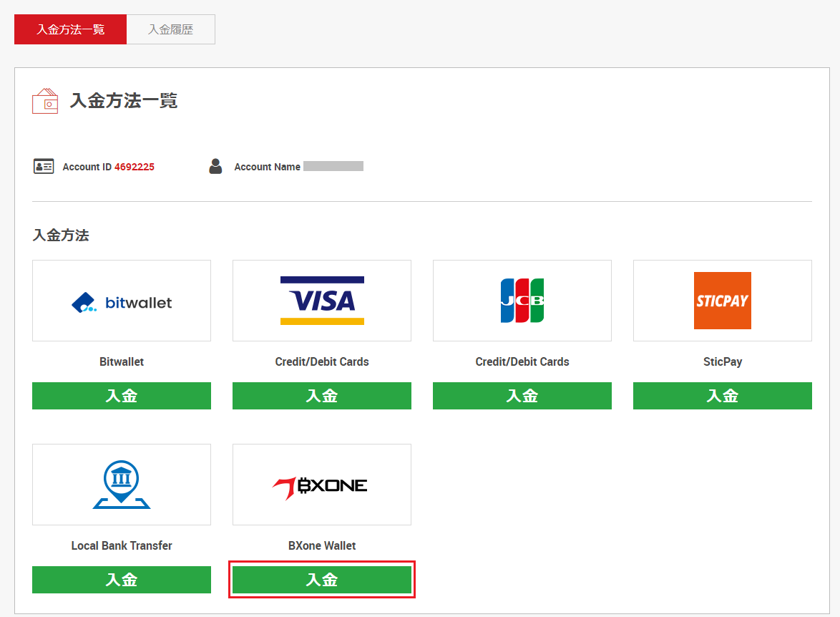This screenshot has height=617, width=840.
Task: Click 入金 button for BXone Wallet
Action: point(322,580)
